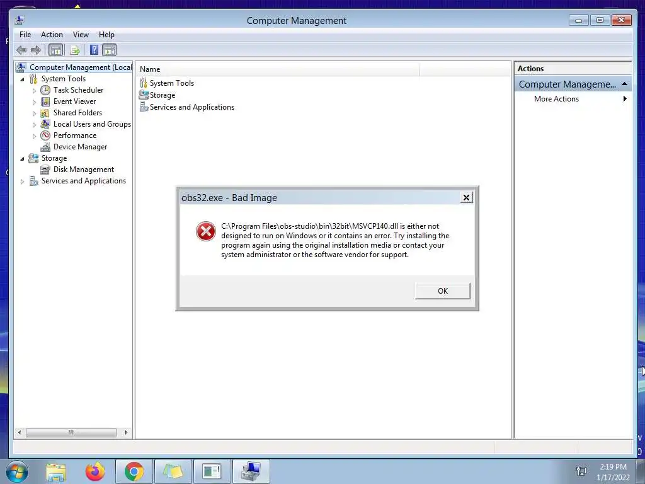
Task: Expand the Task Scheduler node
Action: (x=34, y=91)
